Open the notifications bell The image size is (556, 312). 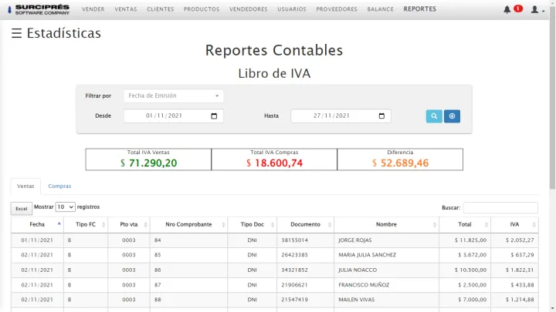pos(507,9)
